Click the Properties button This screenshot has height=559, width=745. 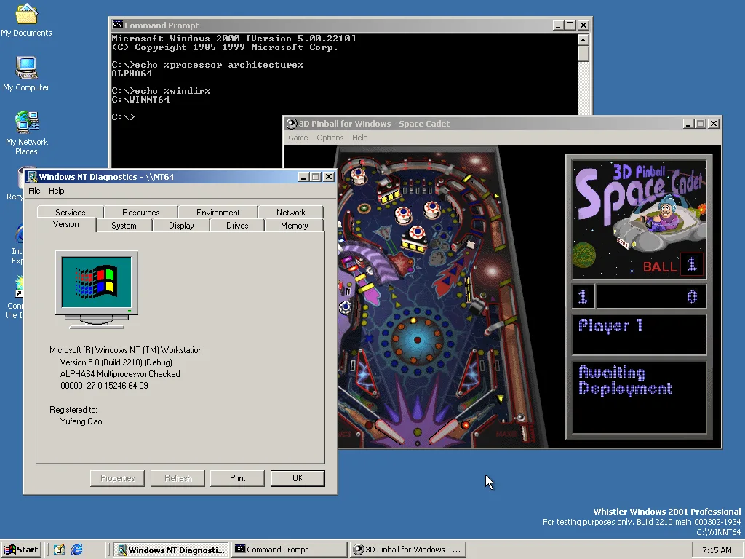pos(117,478)
